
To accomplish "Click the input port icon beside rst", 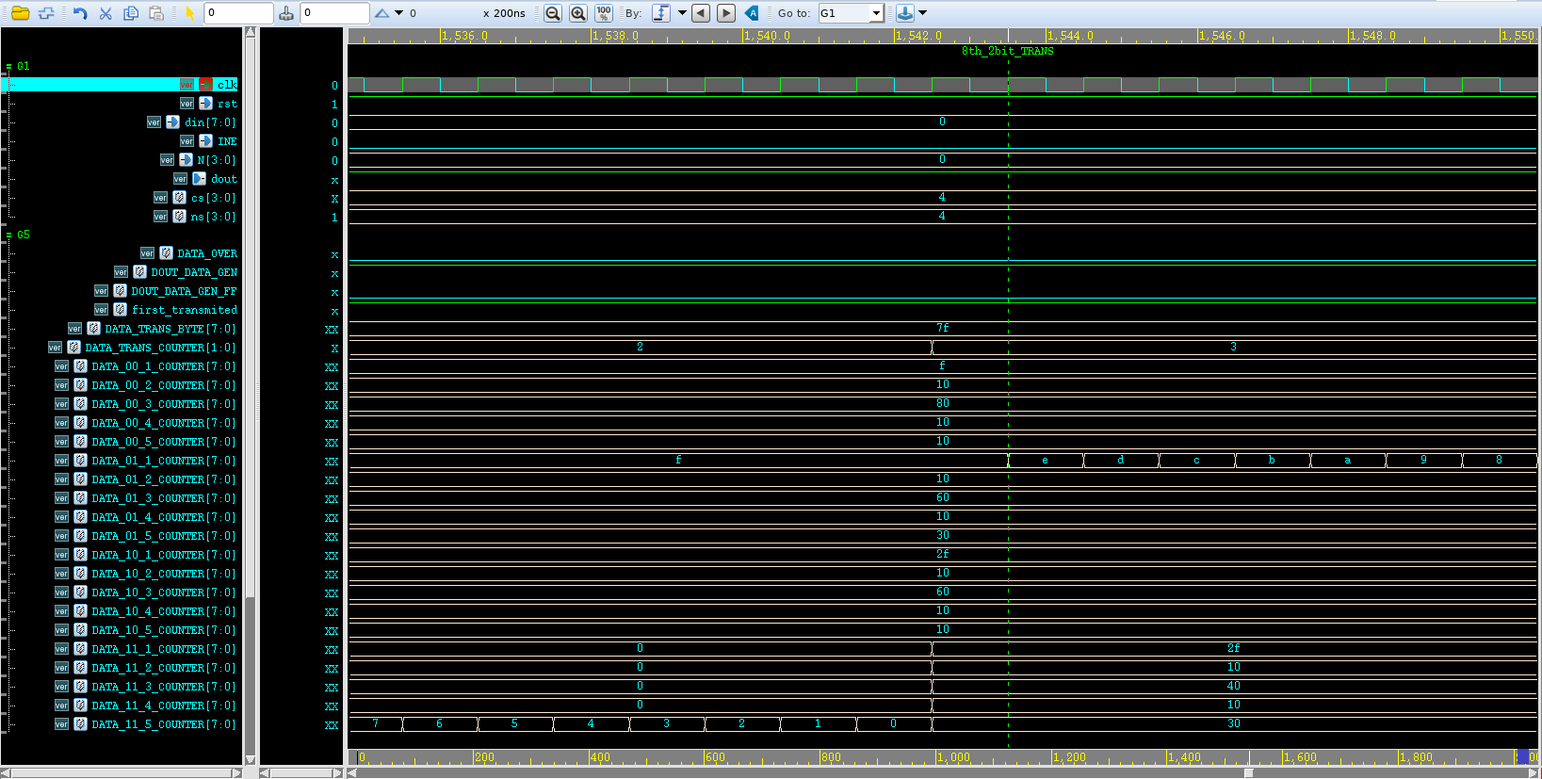I will [205, 104].
